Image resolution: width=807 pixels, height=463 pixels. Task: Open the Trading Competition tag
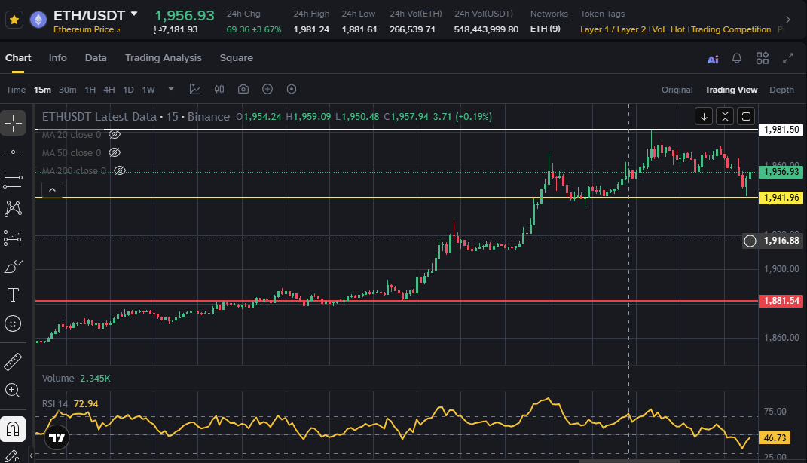tap(731, 29)
